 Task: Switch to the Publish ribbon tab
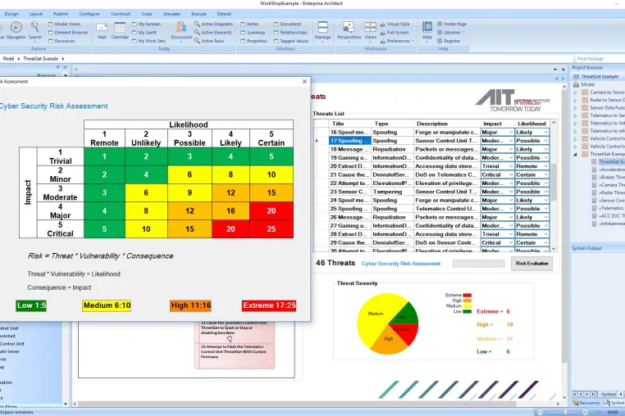tap(61, 14)
